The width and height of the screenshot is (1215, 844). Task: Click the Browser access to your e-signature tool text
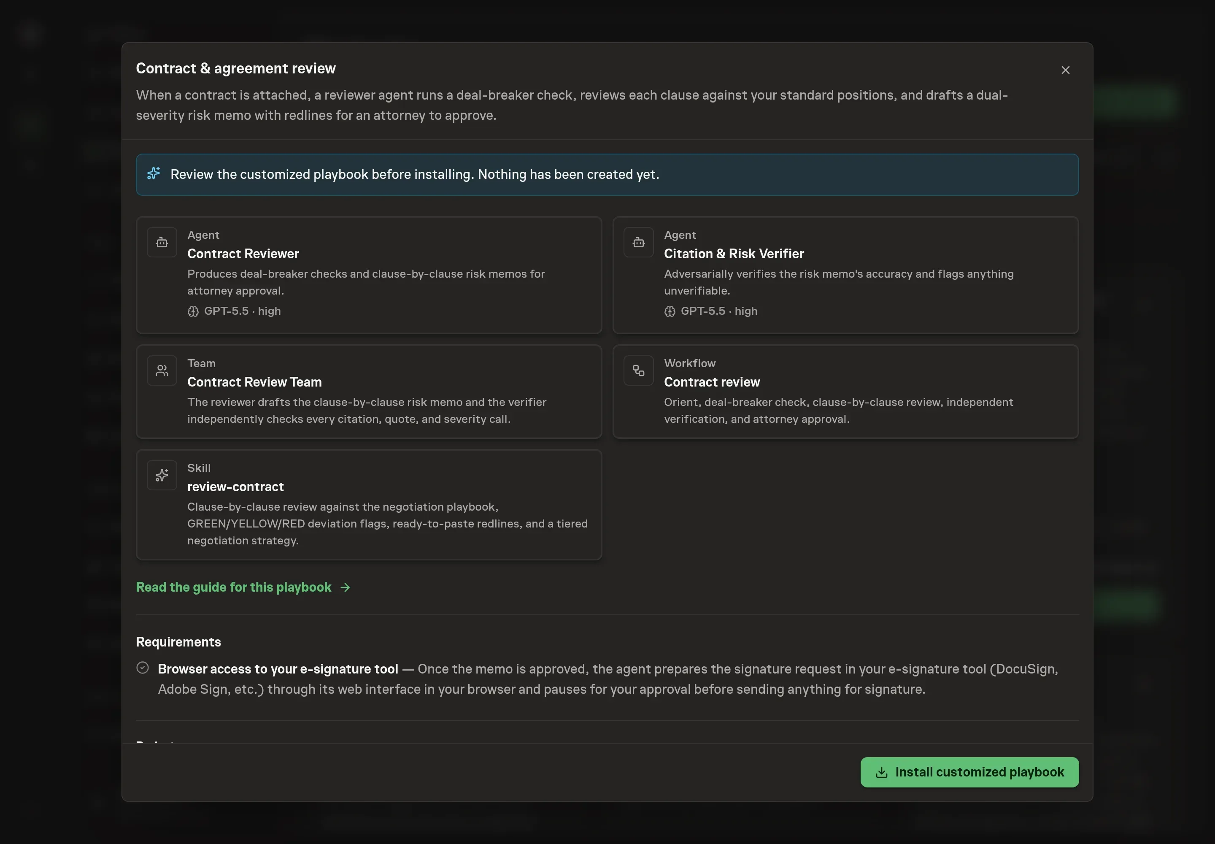coord(278,669)
